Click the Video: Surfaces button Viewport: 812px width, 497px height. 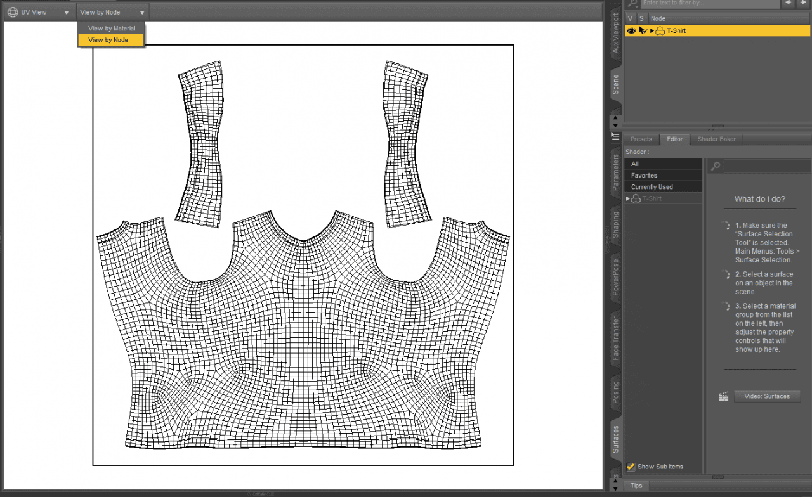pyautogui.click(x=767, y=396)
